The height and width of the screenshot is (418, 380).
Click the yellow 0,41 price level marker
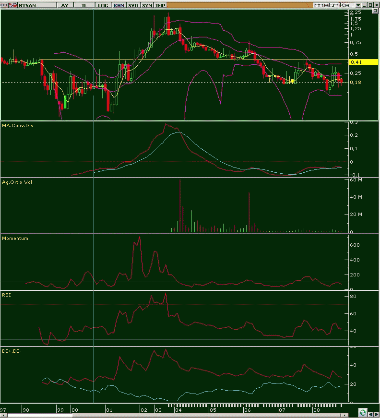(363, 62)
